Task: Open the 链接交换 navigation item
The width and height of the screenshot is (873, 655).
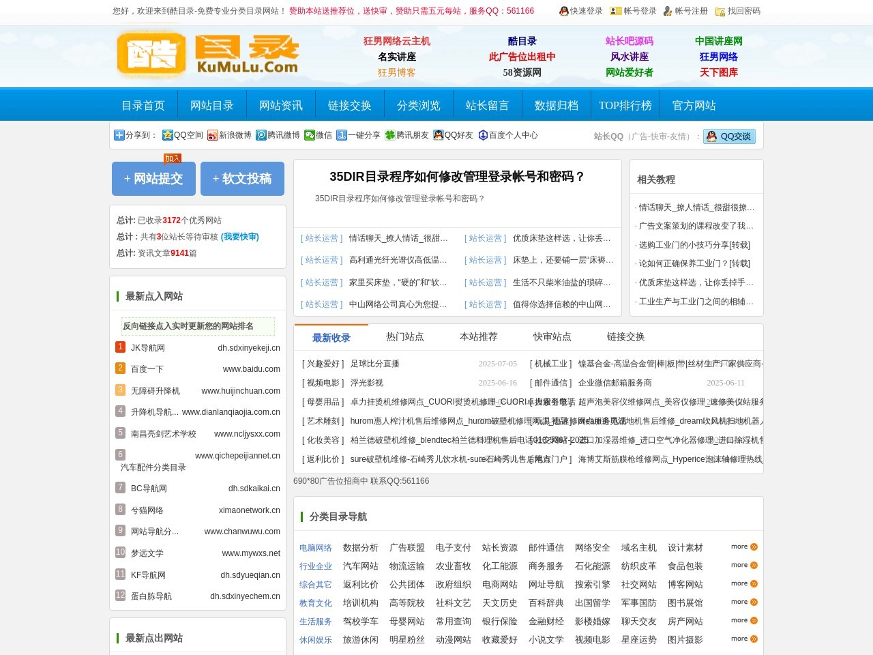Action: [350, 104]
